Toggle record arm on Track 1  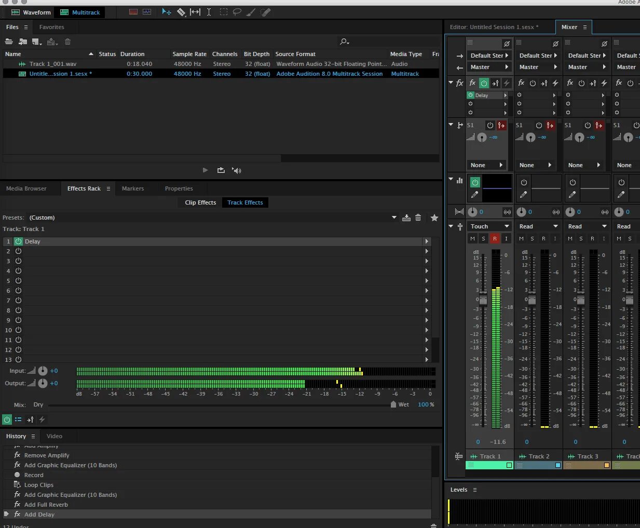[x=495, y=238]
